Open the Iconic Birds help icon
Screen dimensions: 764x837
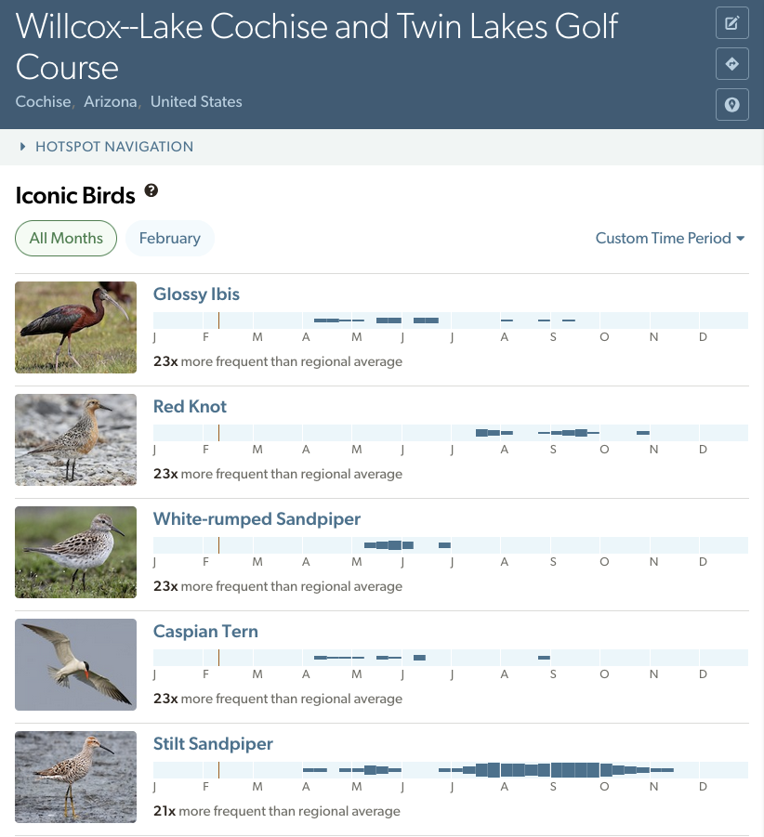(151, 190)
